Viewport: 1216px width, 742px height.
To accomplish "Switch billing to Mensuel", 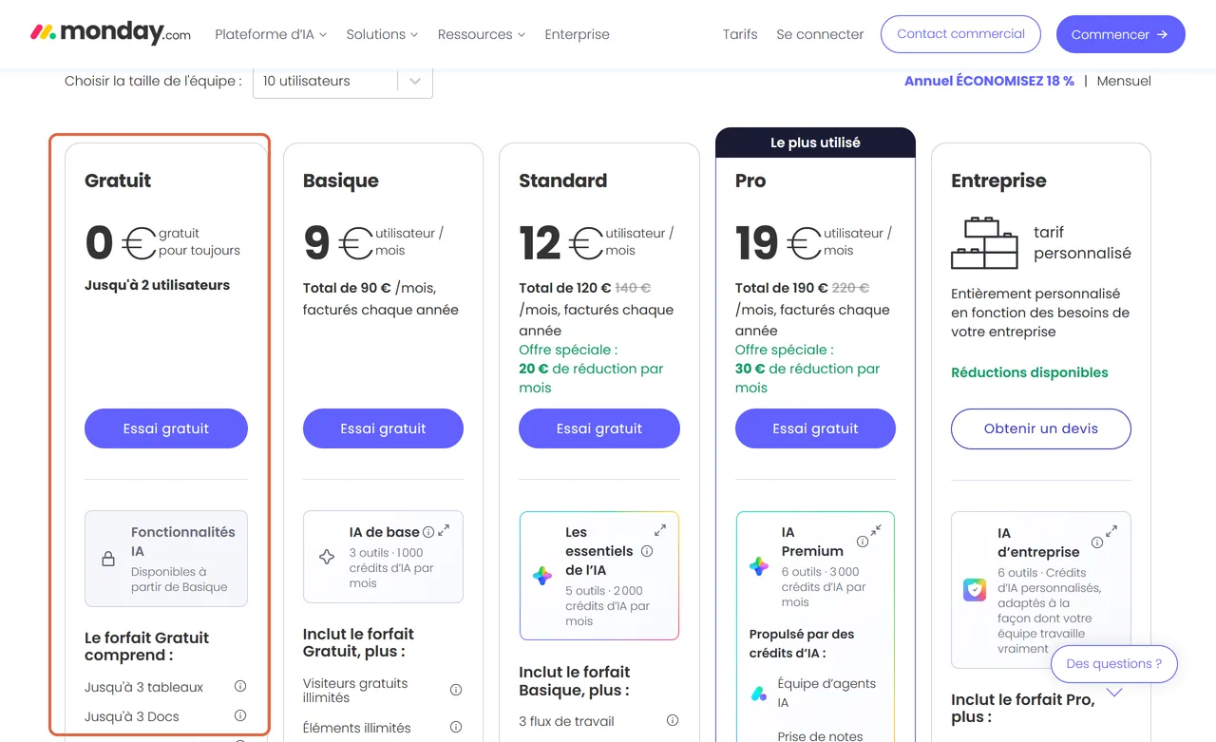I will [x=1124, y=81].
